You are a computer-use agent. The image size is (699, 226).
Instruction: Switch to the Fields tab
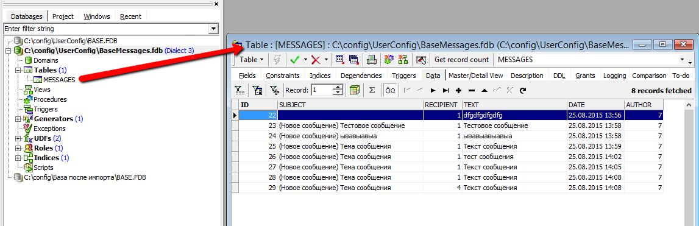click(247, 76)
